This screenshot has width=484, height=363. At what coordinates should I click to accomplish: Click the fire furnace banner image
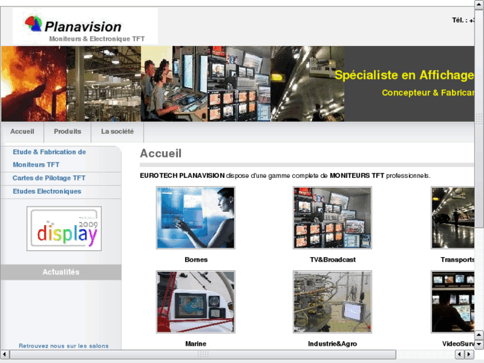(34, 84)
